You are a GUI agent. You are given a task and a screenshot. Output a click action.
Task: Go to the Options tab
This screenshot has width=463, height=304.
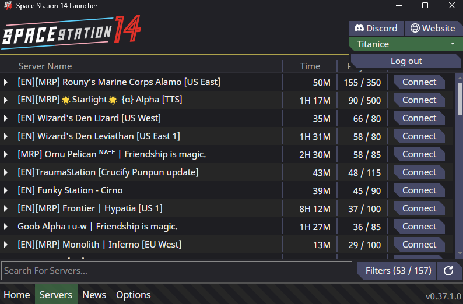pyautogui.click(x=133, y=295)
